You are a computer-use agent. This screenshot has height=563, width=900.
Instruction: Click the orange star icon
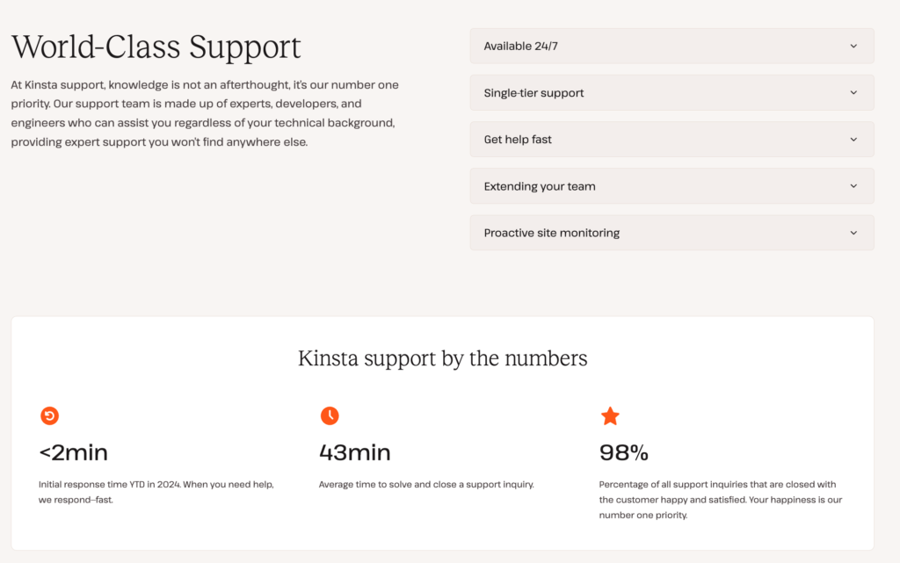[610, 416]
